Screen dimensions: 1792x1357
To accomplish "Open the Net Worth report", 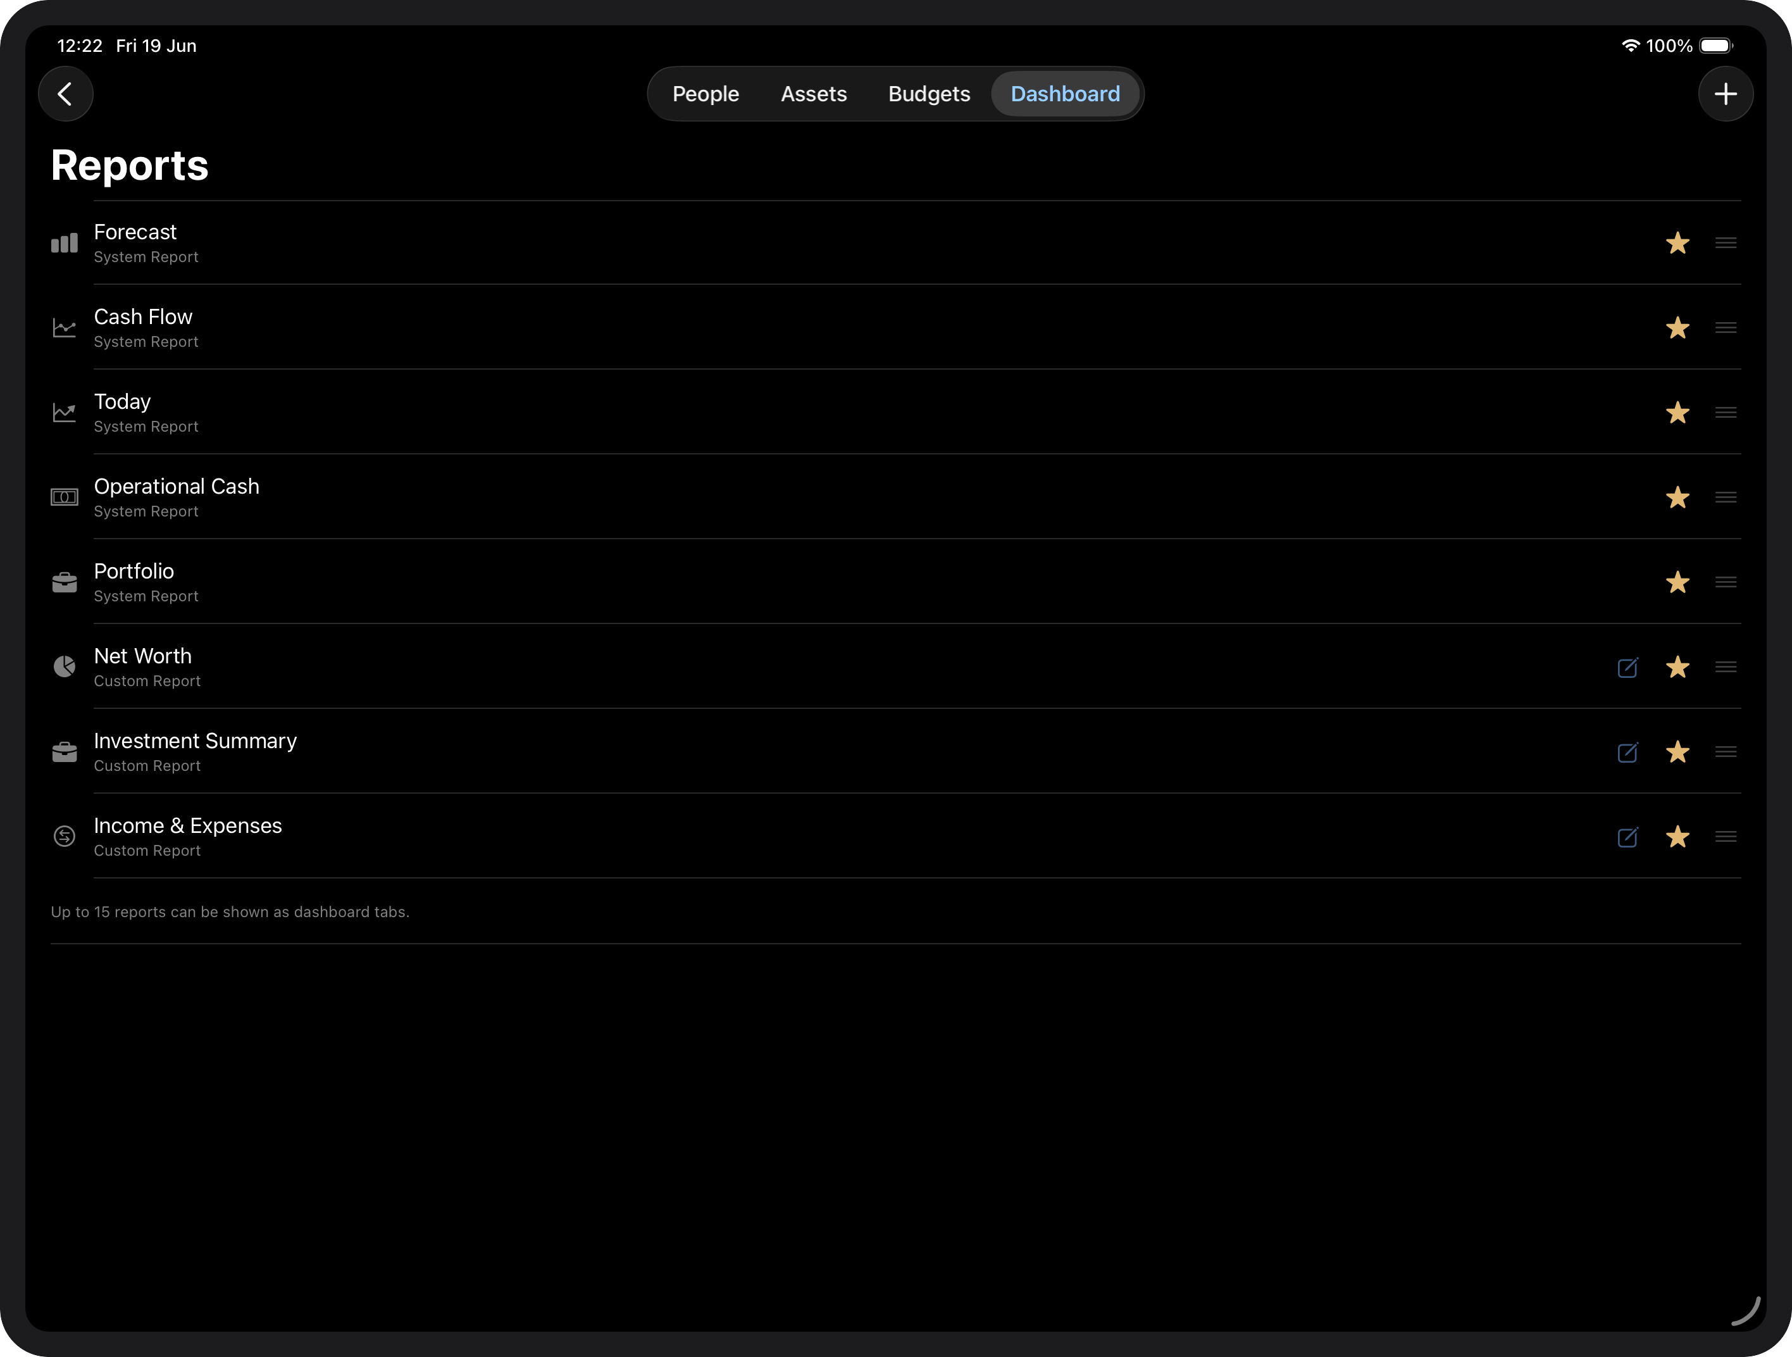I will [x=895, y=666].
